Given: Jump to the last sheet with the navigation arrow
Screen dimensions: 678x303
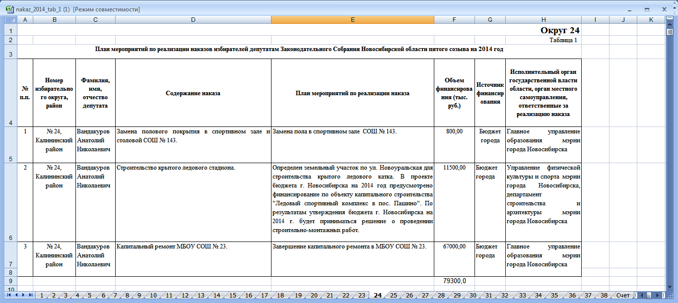Looking at the screenshot, I should pyautogui.click(x=30, y=295).
